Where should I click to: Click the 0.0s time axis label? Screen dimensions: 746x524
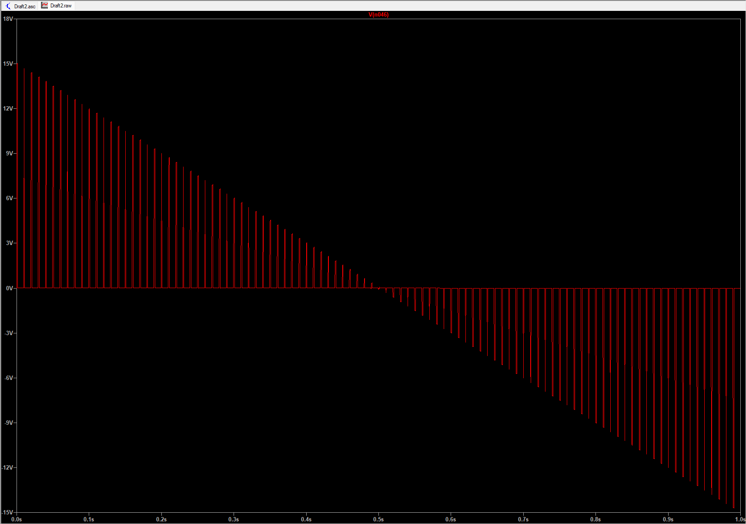point(17,519)
